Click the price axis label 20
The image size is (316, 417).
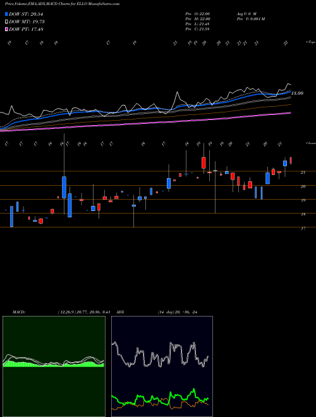(303, 186)
